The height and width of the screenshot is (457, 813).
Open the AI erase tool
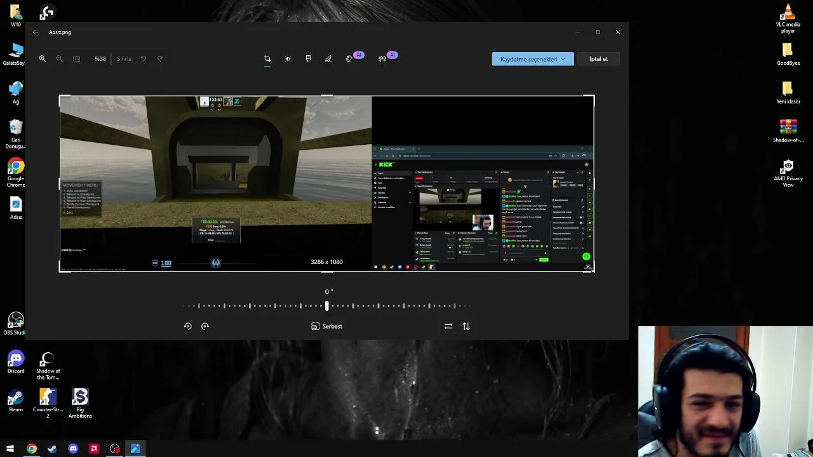click(x=349, y=58)
